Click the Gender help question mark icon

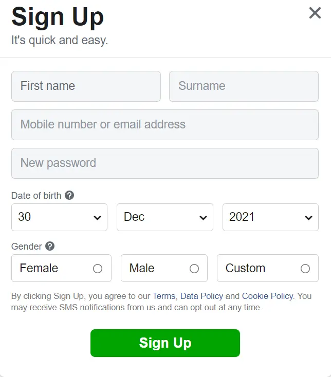(50, 246)
